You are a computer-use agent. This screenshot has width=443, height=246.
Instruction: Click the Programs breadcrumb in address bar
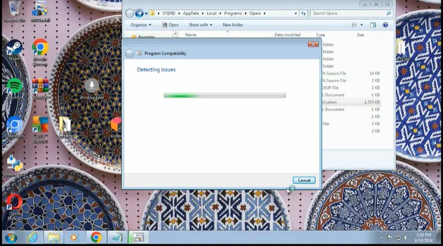coord(233,13)
